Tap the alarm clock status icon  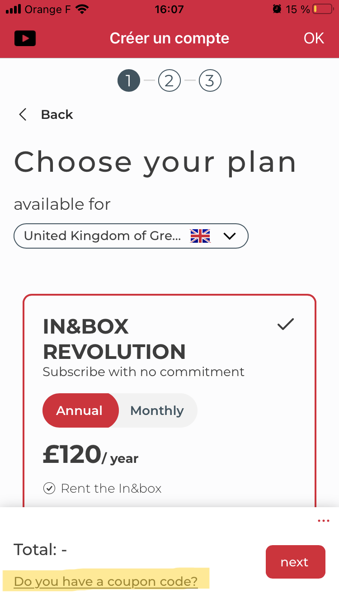(277, 9)
